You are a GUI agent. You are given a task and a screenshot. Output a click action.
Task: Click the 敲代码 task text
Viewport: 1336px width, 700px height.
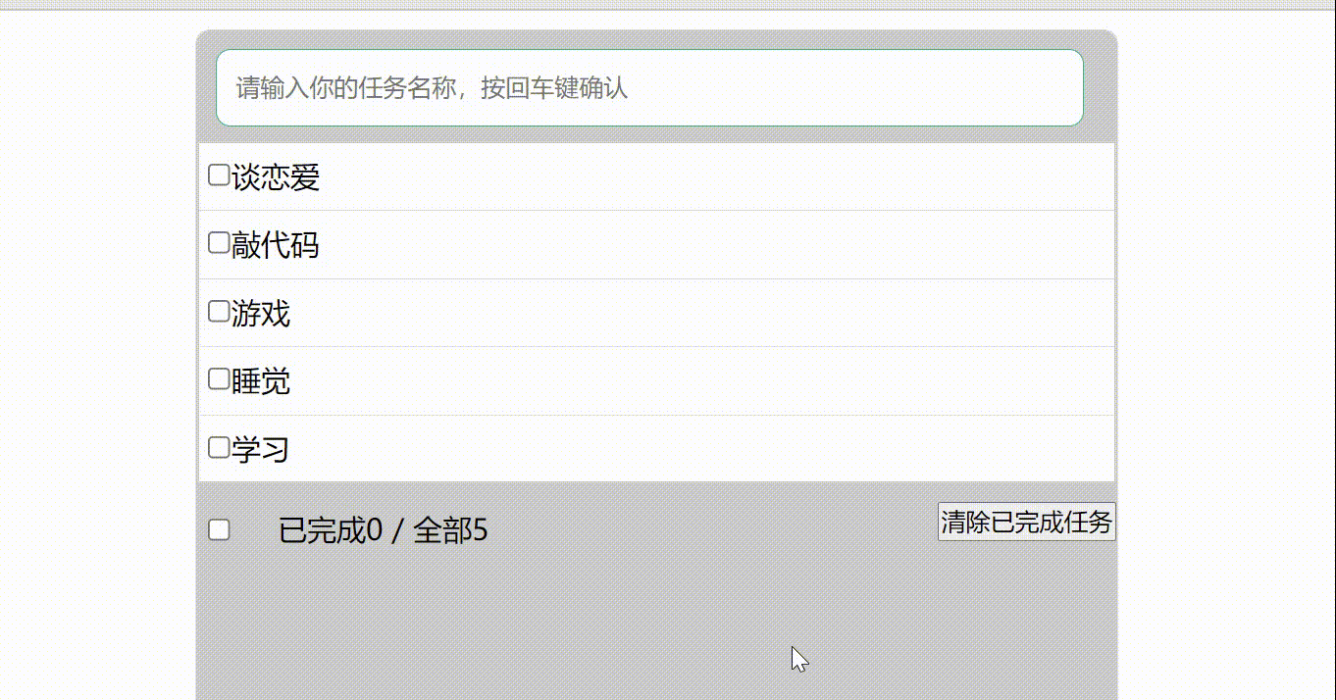(x=275, y=245)
